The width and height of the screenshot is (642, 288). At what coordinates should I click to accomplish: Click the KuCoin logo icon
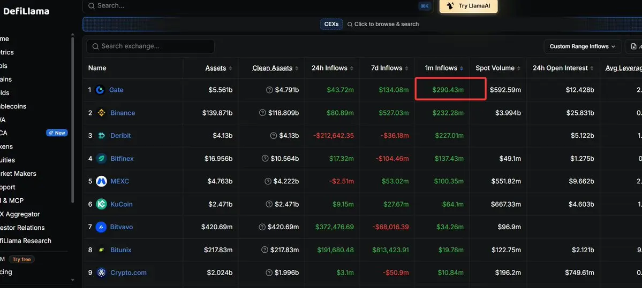tap(102, 204)
